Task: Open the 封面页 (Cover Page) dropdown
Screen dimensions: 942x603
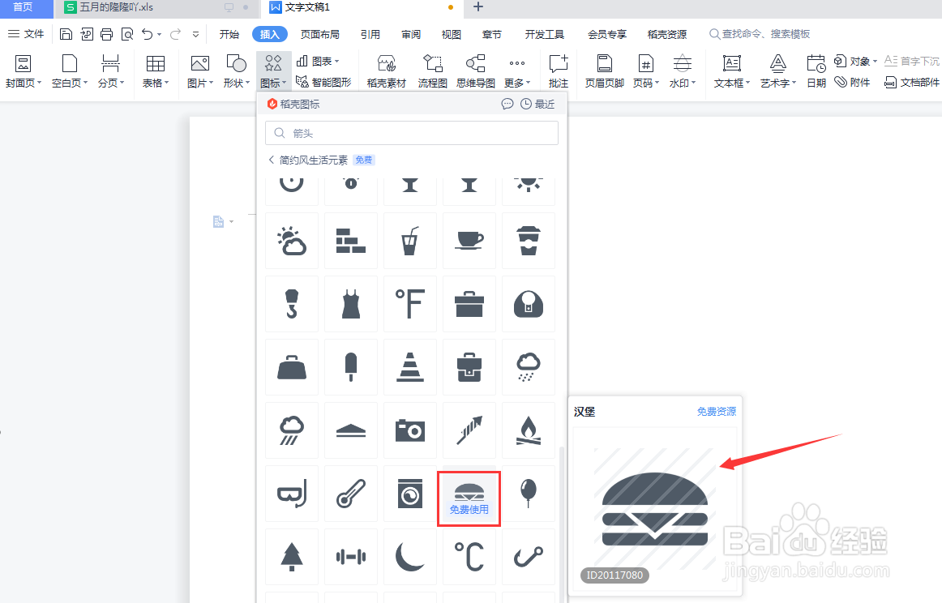Action: [x=24, y=71]
